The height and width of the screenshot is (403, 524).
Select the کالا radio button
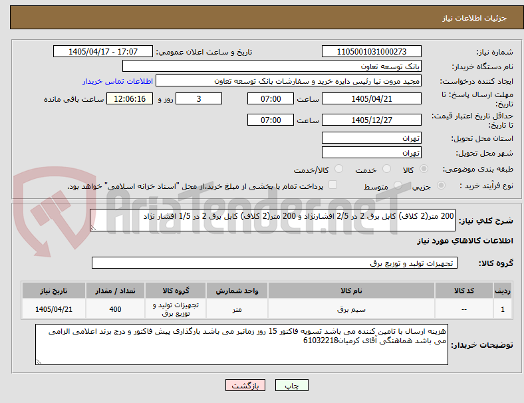(424, 169)
